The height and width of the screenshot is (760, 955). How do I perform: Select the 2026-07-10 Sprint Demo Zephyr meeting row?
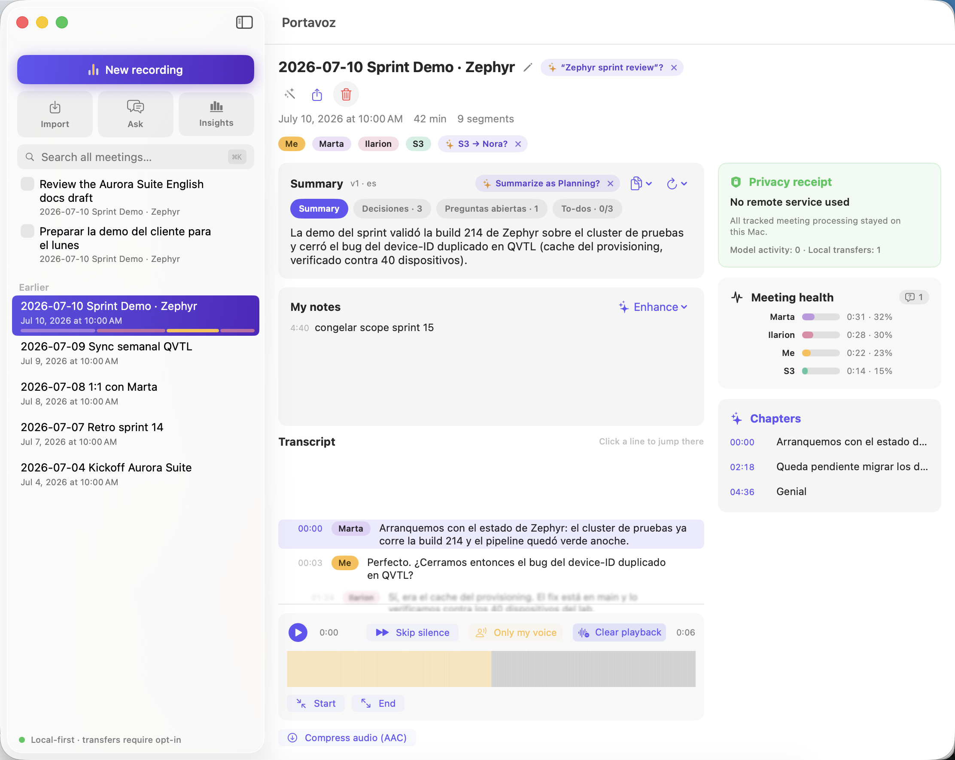(x=136, y=315)
